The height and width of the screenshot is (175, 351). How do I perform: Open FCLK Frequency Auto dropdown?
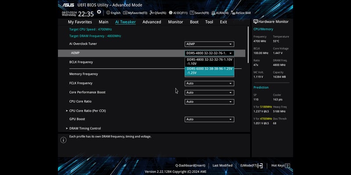209,83
